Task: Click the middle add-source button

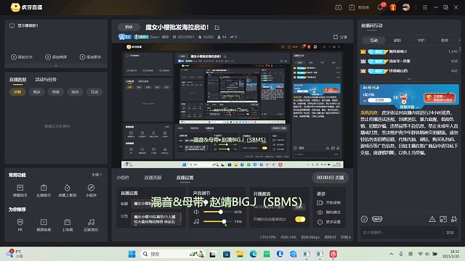Action: (x=56, y=57)
